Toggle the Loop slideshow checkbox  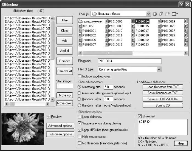point(80,117)
